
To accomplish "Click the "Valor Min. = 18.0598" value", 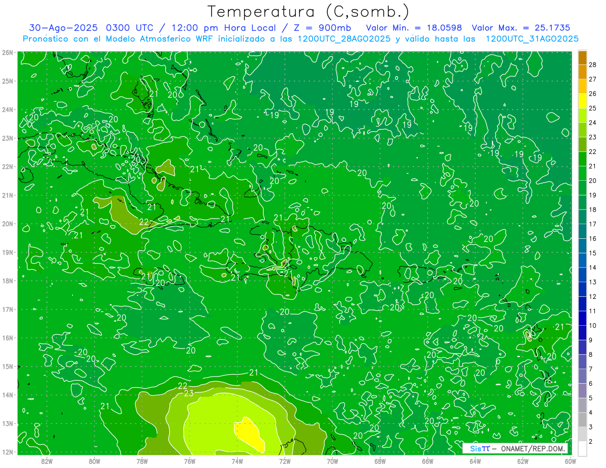I will [413, 28].
